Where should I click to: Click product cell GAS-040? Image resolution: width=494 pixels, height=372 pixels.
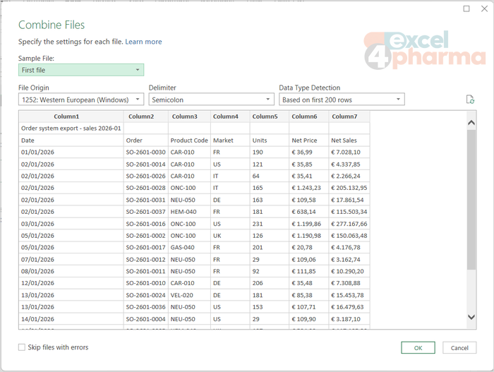189,248
